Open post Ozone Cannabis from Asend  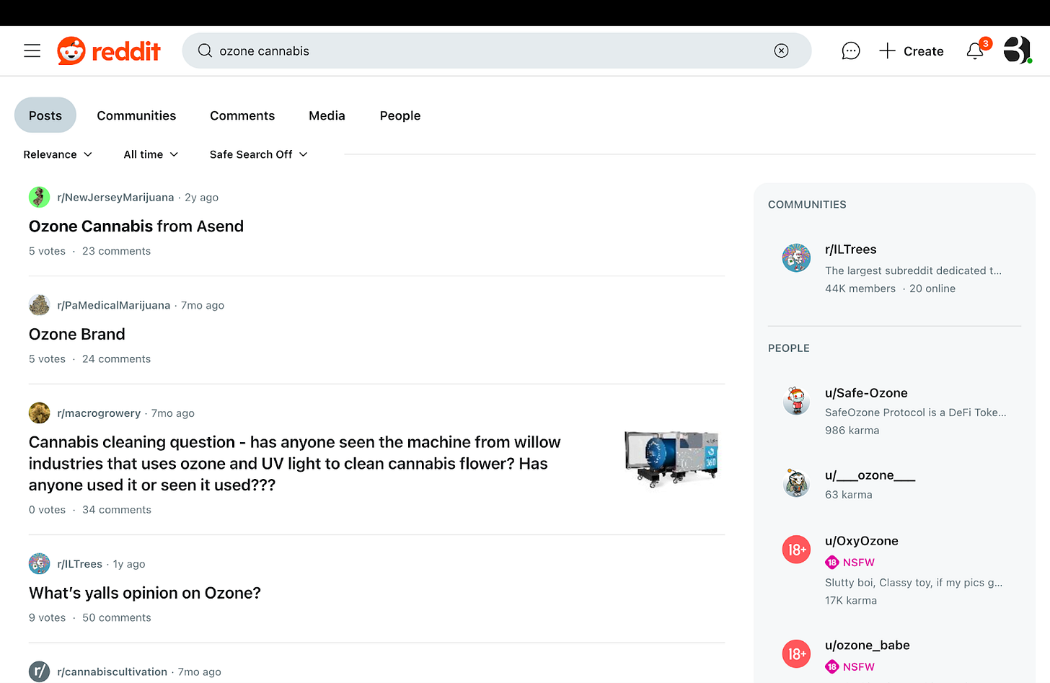[x=136, y=226]
